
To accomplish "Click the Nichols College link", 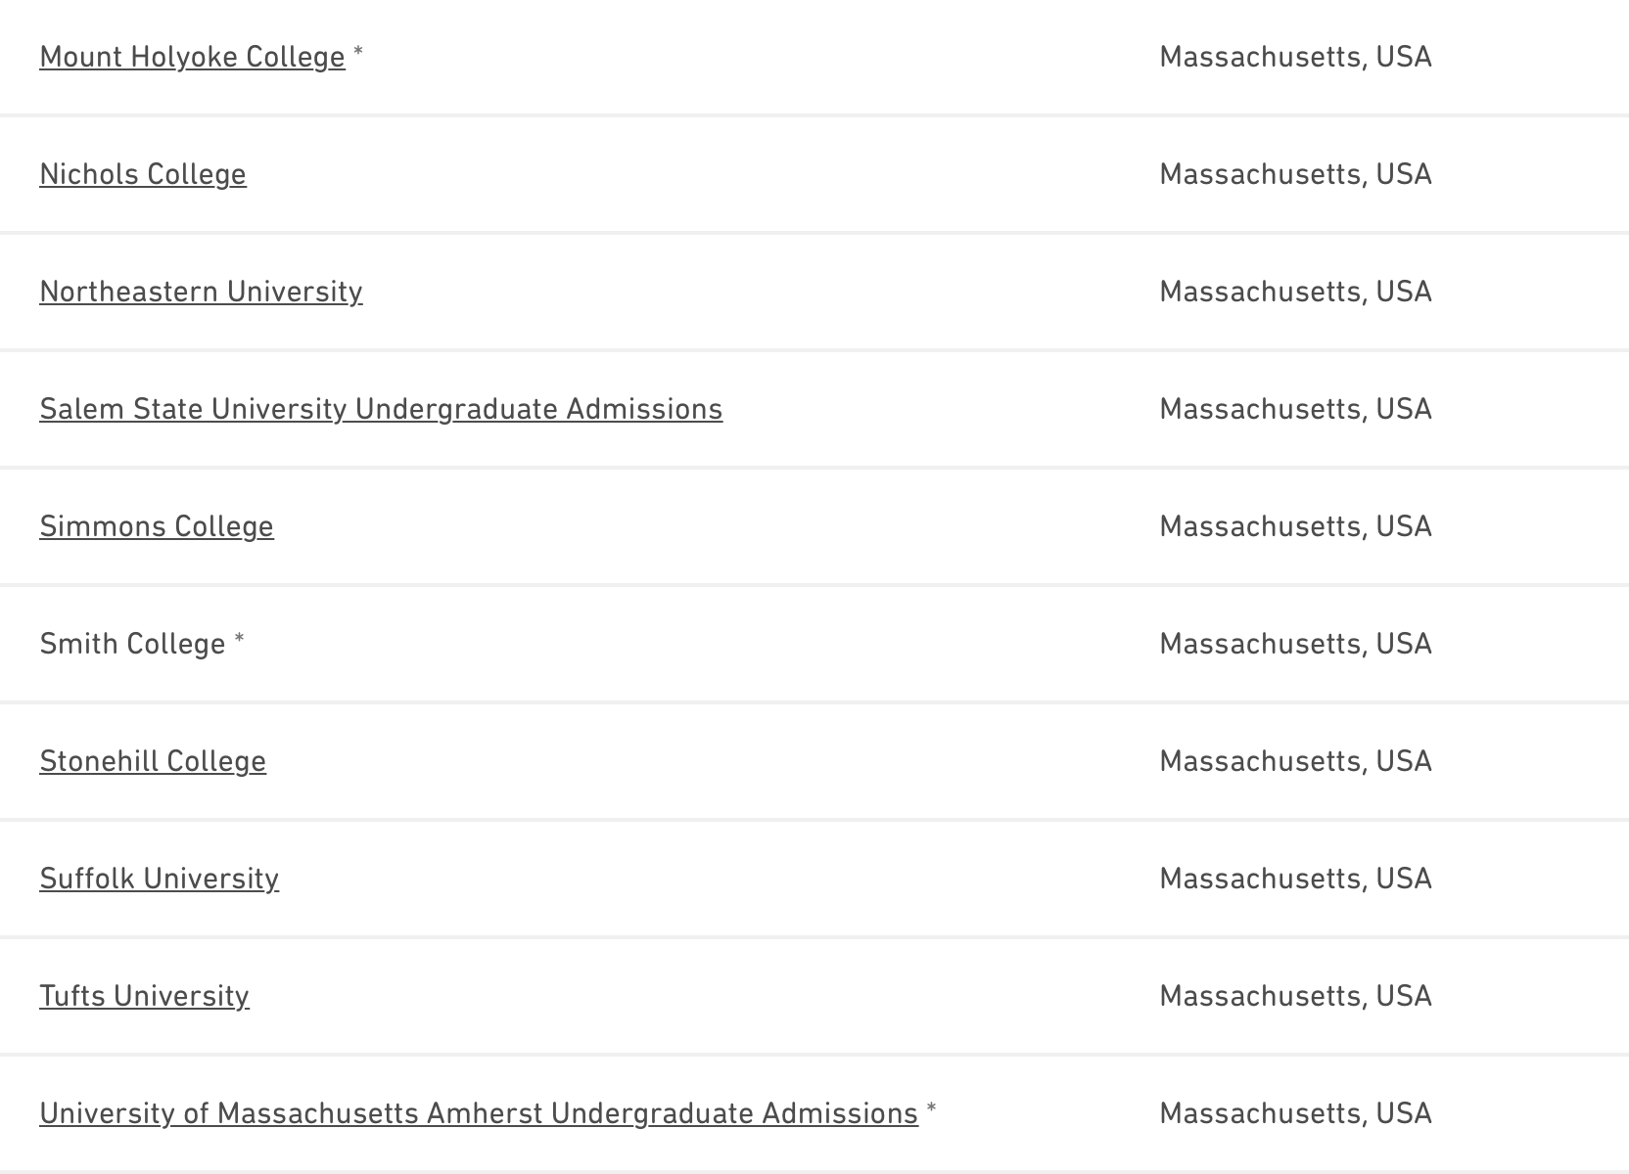I will click(x=143, y=174).
